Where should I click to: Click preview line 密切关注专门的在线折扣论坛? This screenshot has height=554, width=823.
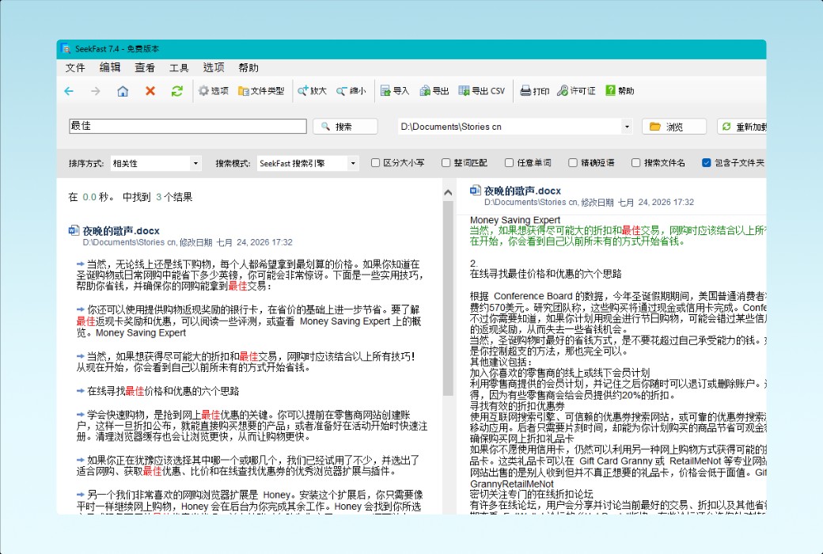(531, 494)
